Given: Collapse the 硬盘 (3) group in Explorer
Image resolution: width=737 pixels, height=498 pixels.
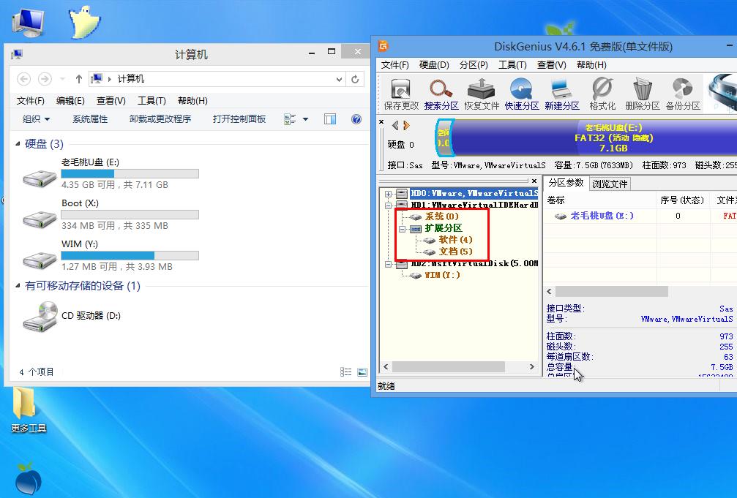Looking at the screenshot, I should 18,145.
